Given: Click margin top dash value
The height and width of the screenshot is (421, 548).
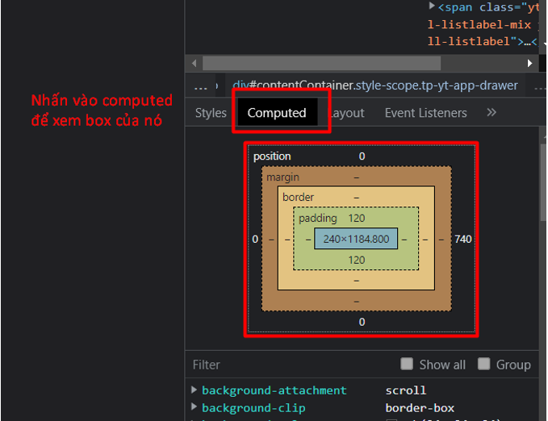Looking at the screenshot, I should coord(357,177).
